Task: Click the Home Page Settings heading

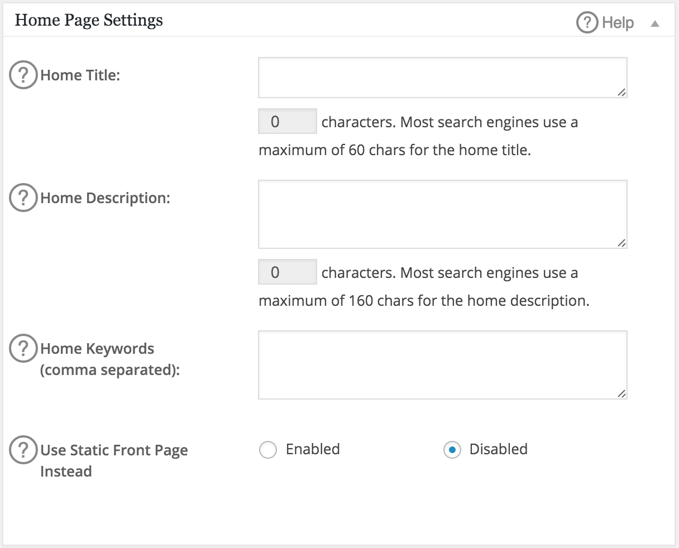Action: tap(89, 20)
